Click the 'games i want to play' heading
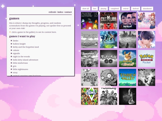The width and height of the screenshot is (162, 121). pyautogui.click(x=22, y=36)
